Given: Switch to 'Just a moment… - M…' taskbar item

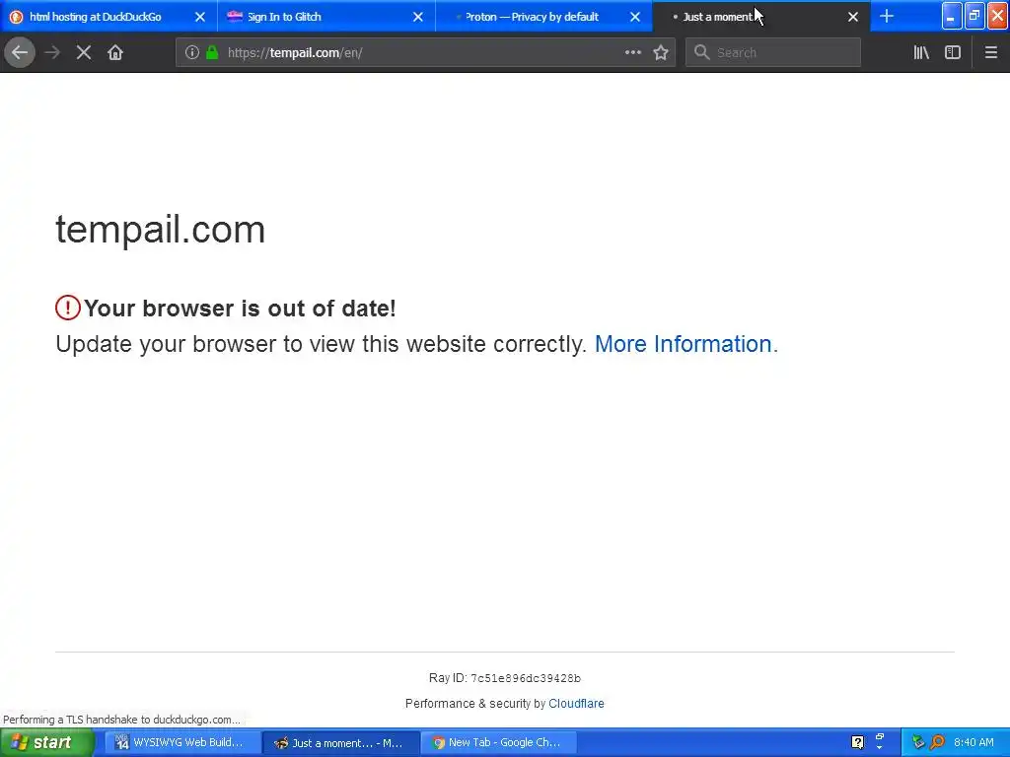Looking at the screenshot, I should 341,743.
